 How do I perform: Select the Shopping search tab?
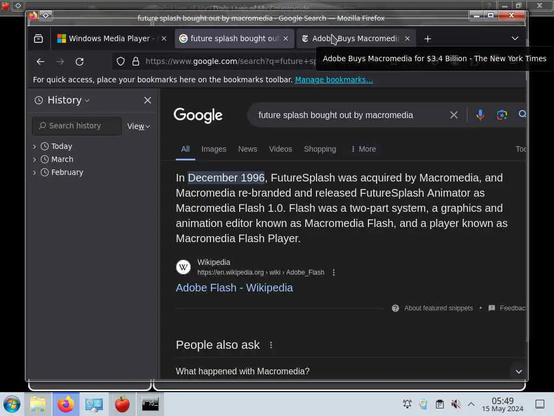pos(320,149)
